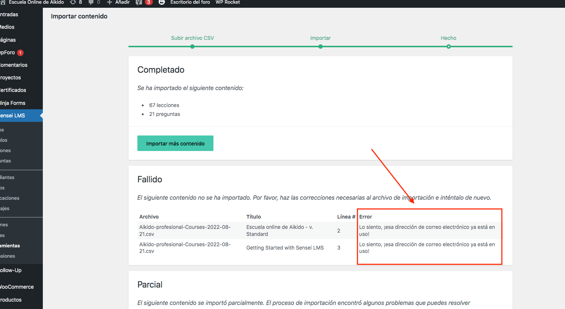Click the Parcial heading

[x=150, y=285]
